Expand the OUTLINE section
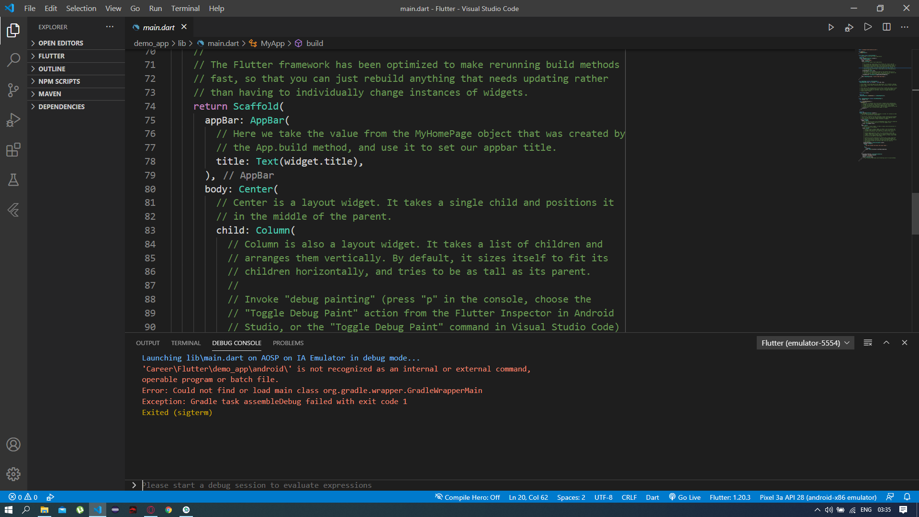This screenshot has height=517, width=919. pos(77,69)
